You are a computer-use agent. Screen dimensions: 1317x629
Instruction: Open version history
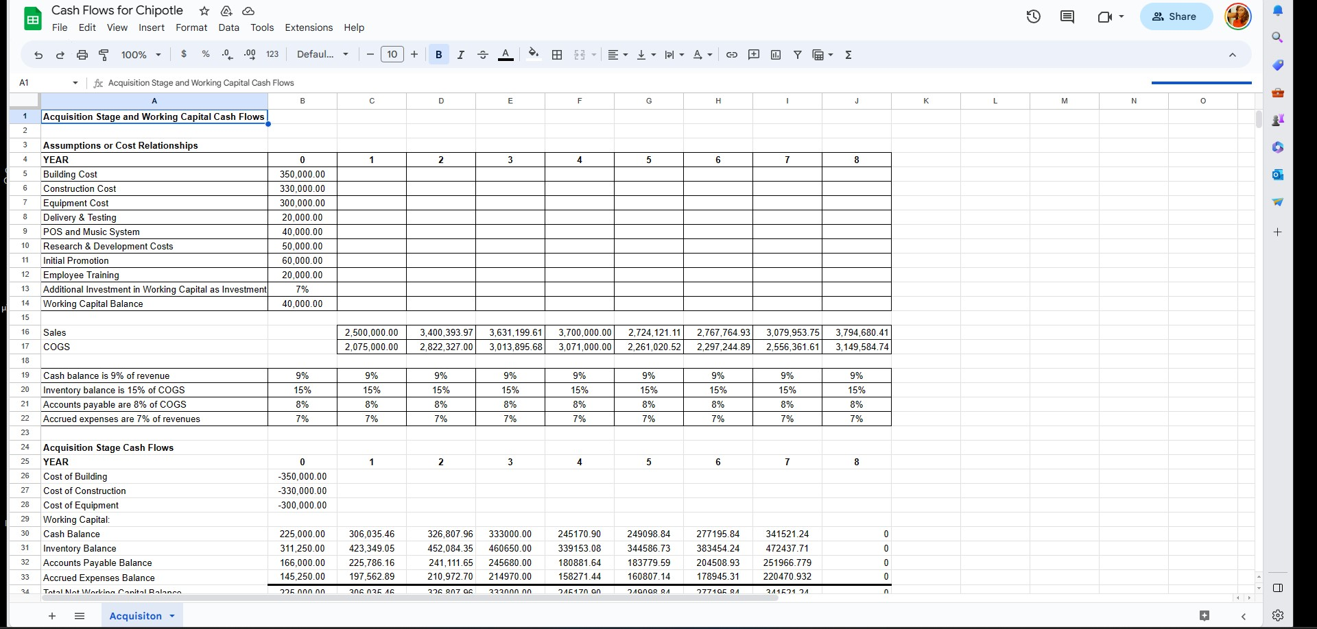click(1033, 16)
